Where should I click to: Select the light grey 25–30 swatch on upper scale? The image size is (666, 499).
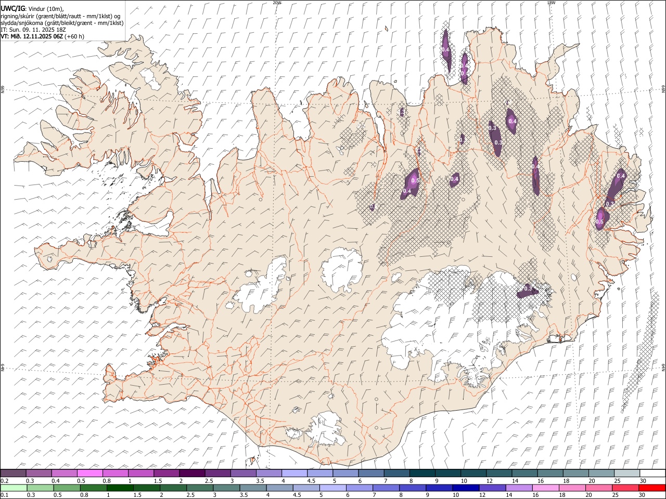626,474
